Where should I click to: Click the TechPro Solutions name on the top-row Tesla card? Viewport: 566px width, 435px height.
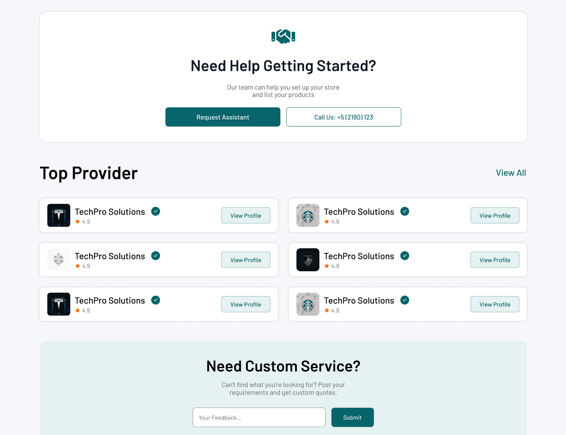pyautogui.click(x=110, y=212)
